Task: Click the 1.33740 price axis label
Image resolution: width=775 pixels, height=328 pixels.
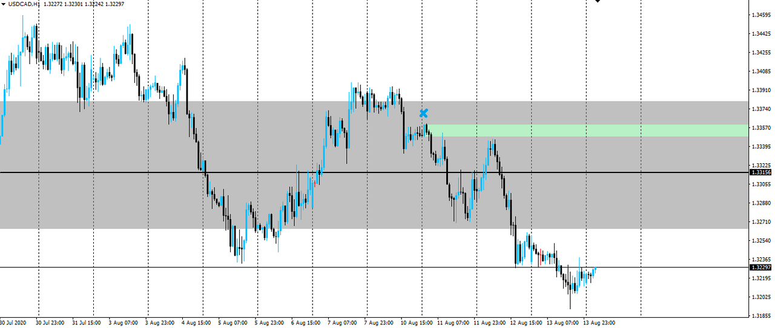Action: pyautogui.click(x=762, y=109)
